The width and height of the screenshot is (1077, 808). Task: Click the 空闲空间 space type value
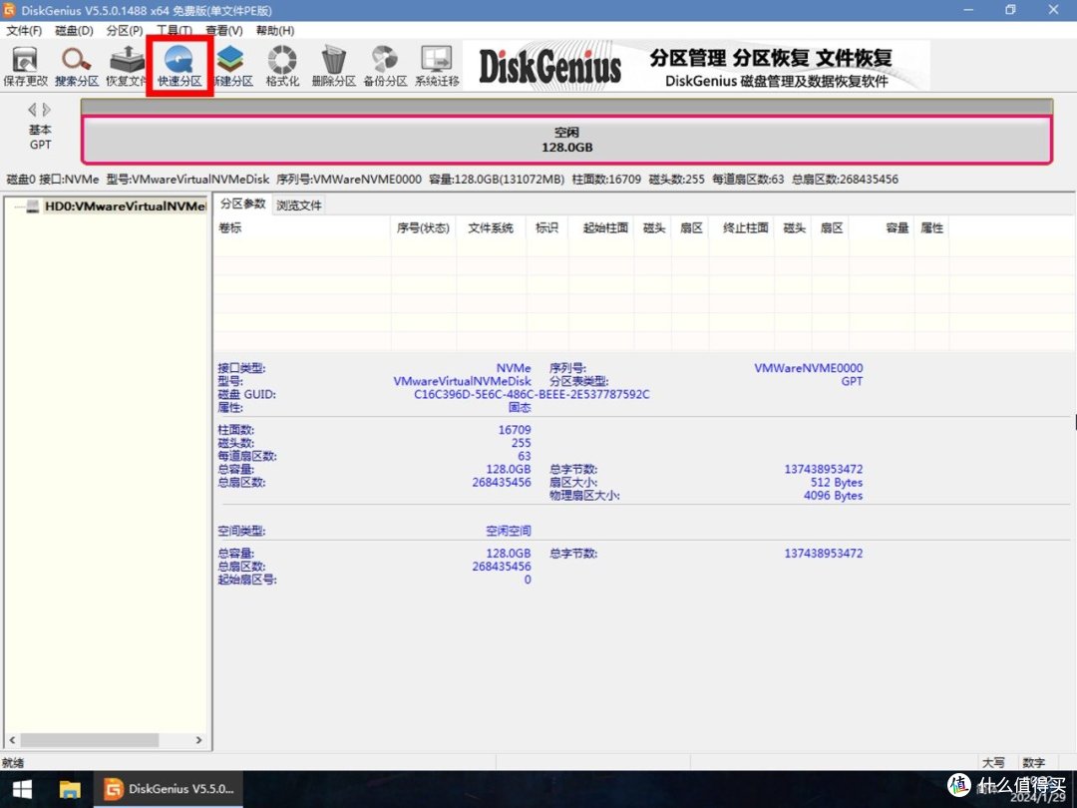coord(509,531)
